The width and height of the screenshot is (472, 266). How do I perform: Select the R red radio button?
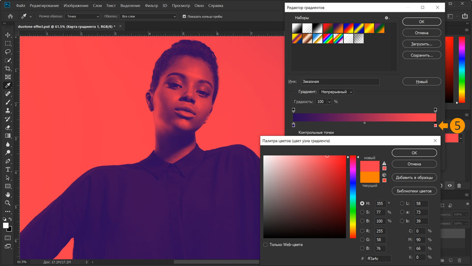click(x=362, y=231)
